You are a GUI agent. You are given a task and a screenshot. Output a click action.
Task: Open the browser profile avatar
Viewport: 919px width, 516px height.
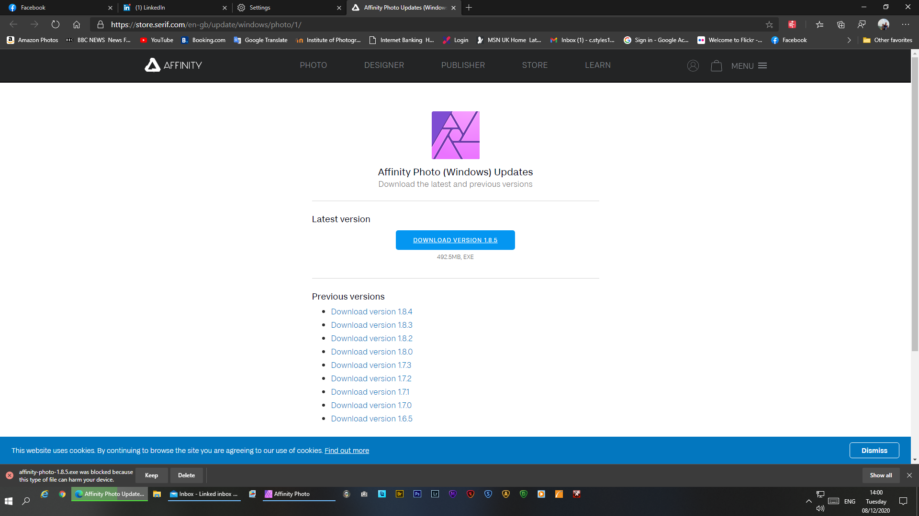pos(884,24)
